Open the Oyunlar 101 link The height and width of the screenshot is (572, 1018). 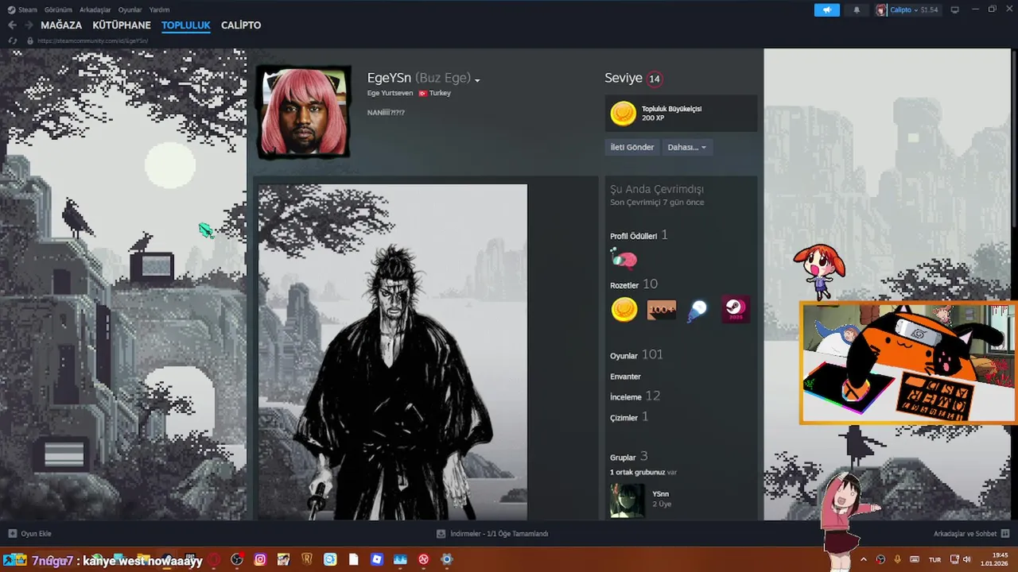point(636,355)
